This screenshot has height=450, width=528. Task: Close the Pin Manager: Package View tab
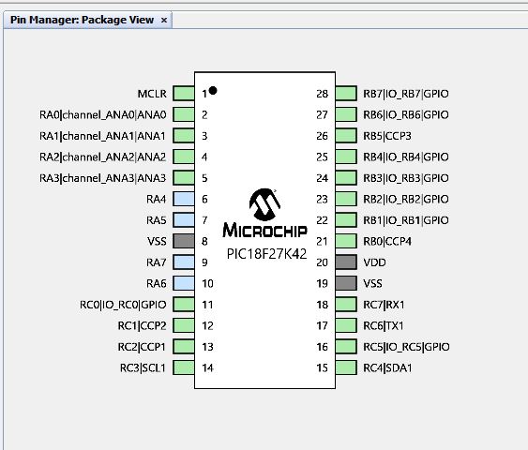tap(164, 21)
